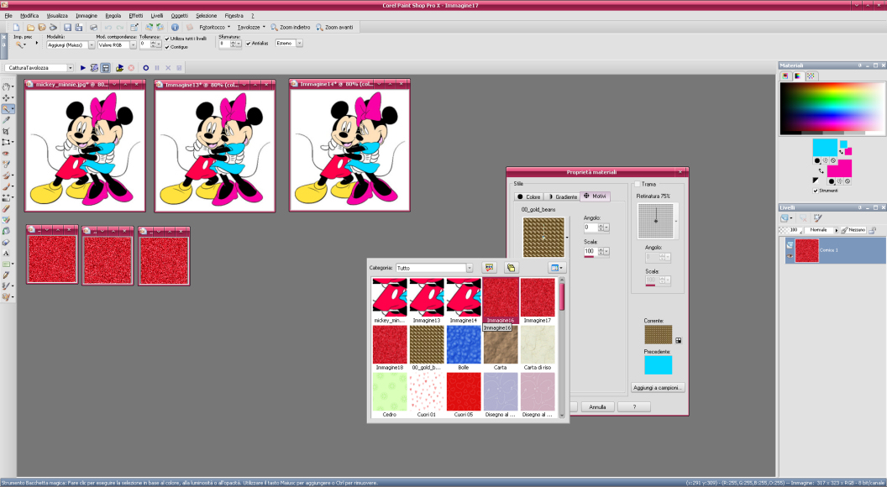Image resolution: width=887 pixels, height=487 pixels.
Task: Open the texture browse icon in pattern picker
Action: [489, 268]
